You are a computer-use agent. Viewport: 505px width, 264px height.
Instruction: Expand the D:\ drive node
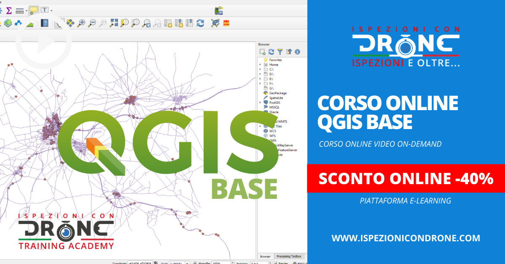point(260,74)
